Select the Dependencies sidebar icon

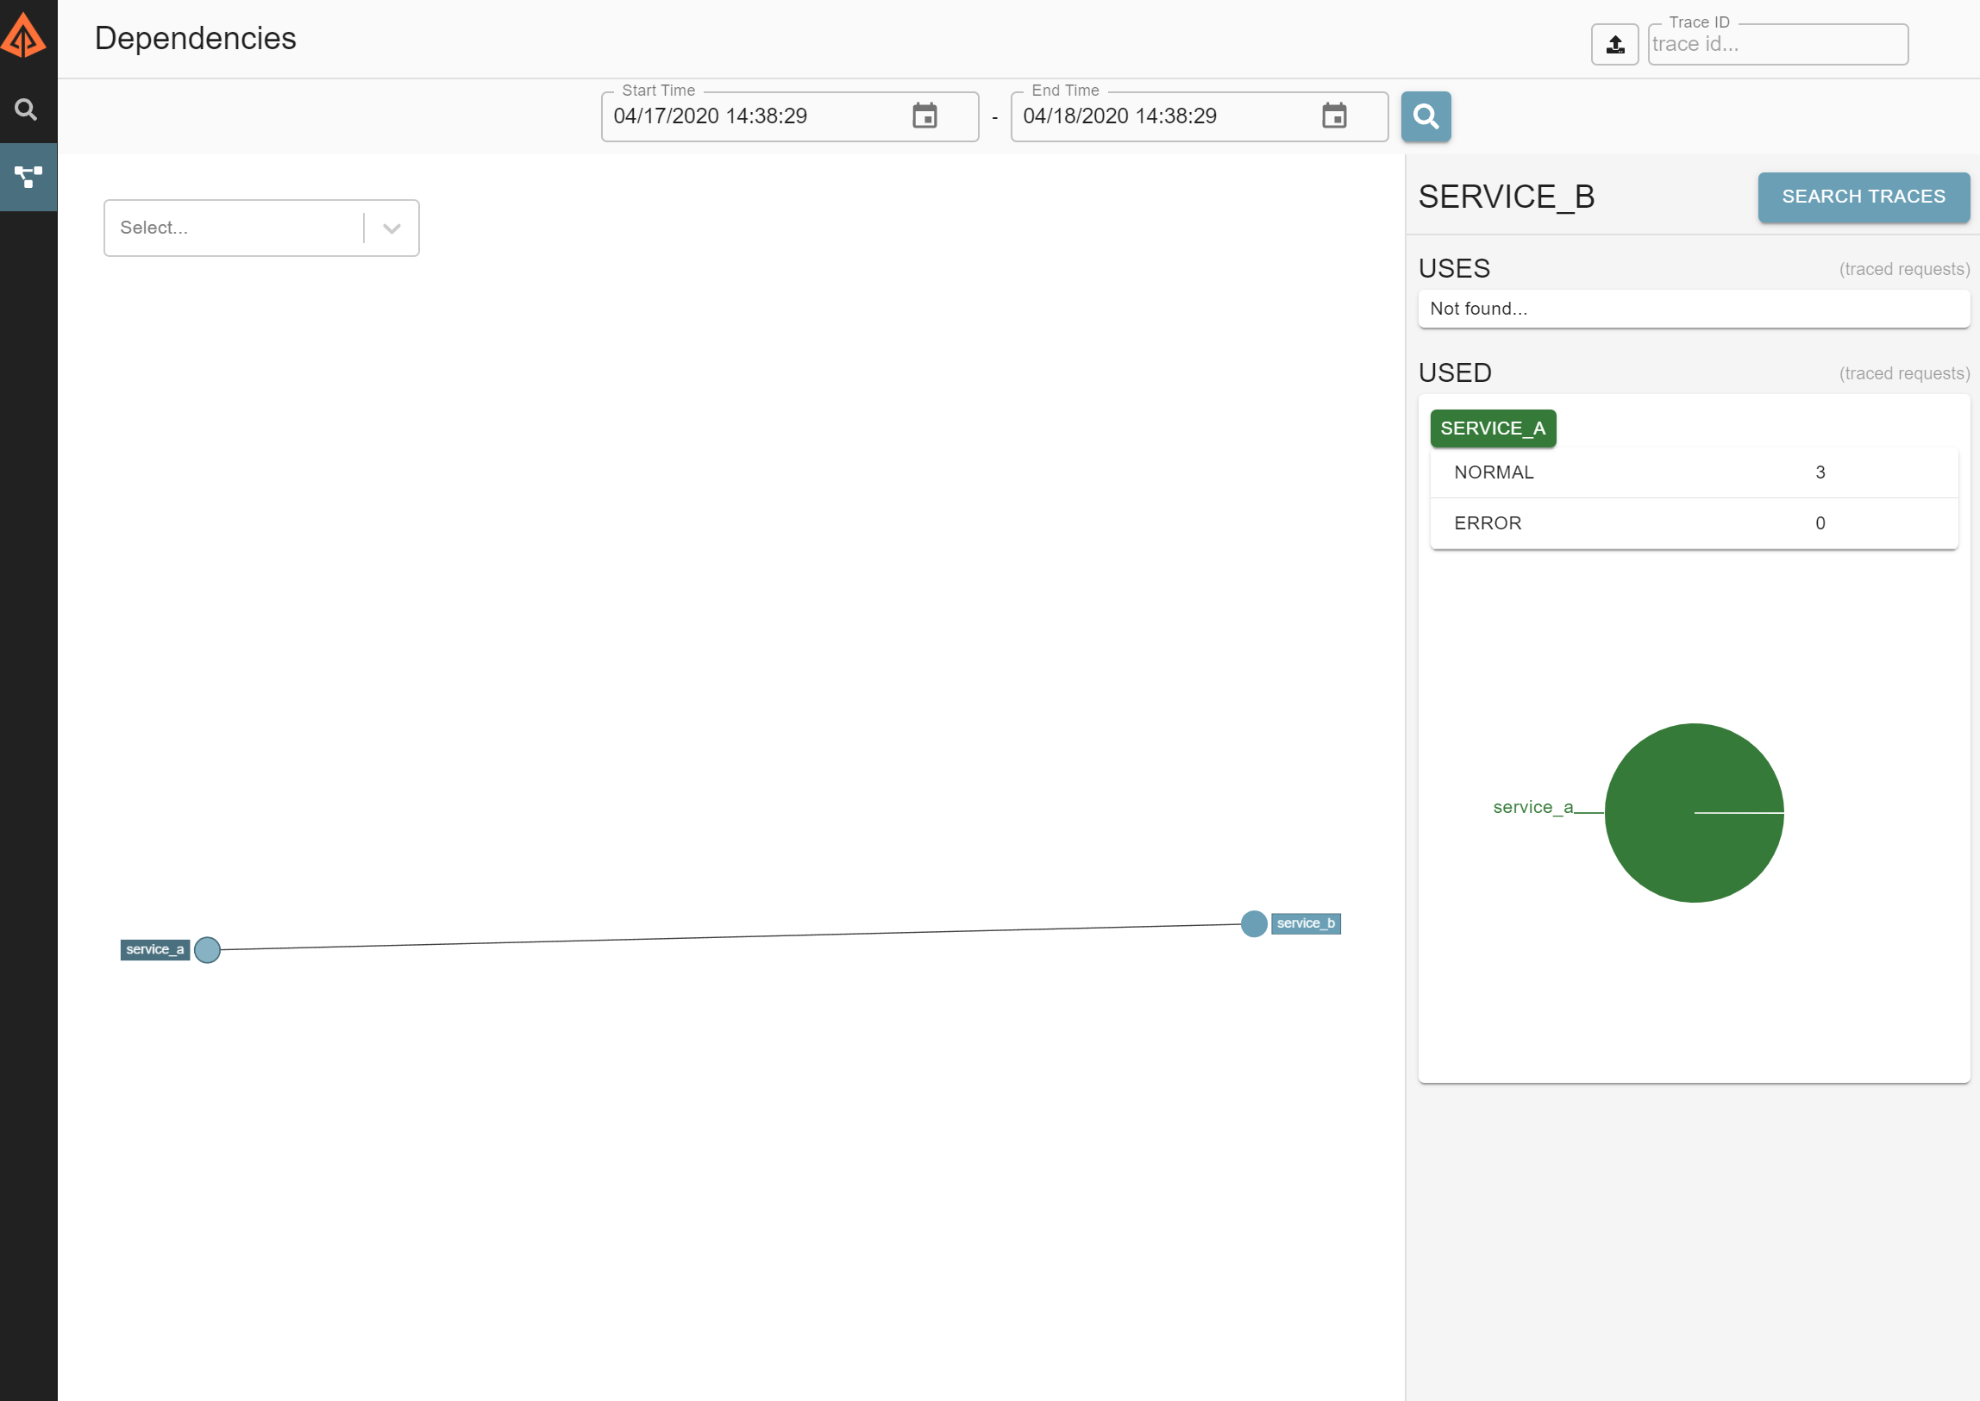(28, 177)
